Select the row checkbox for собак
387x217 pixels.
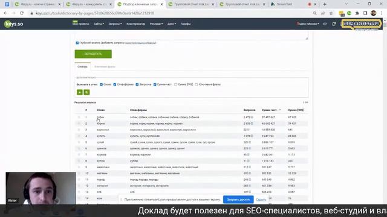(79, 118)
